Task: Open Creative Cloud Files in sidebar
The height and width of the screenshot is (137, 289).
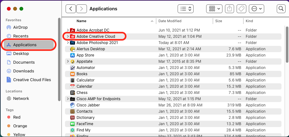Action: pos(29,80)
